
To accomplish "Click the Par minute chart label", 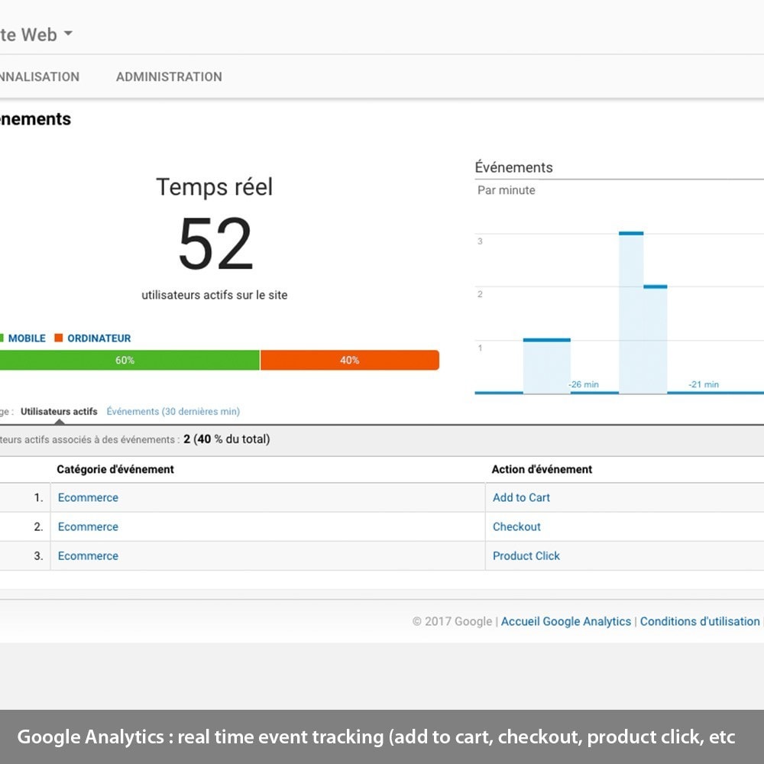I will pyautogui.click(x=507, y=190).
